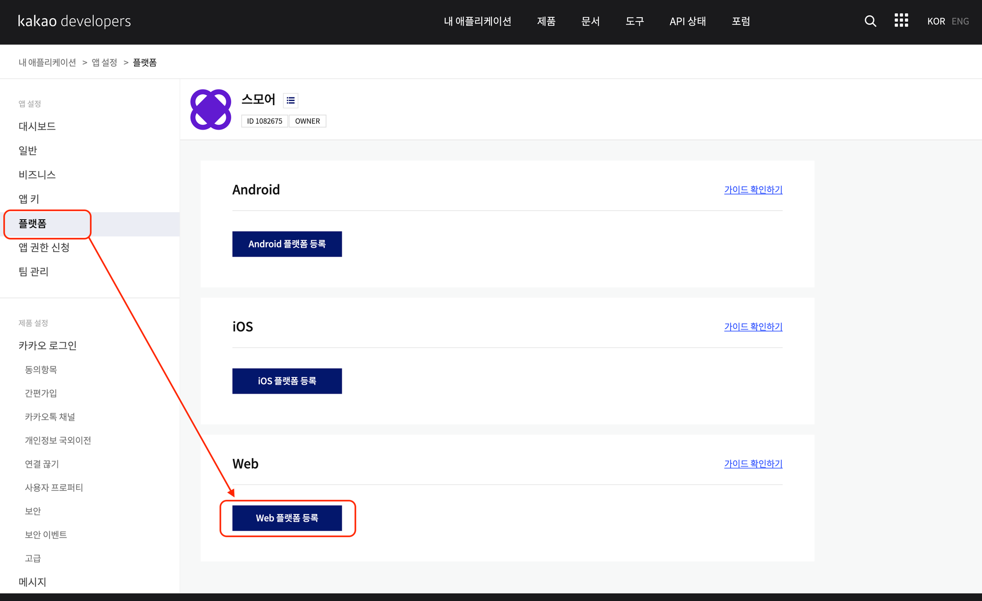The image size is (982, 601).
Task: Click 앱 설정 in the breadcrumb
Action: pyautogui.click(x=105, y=62)
